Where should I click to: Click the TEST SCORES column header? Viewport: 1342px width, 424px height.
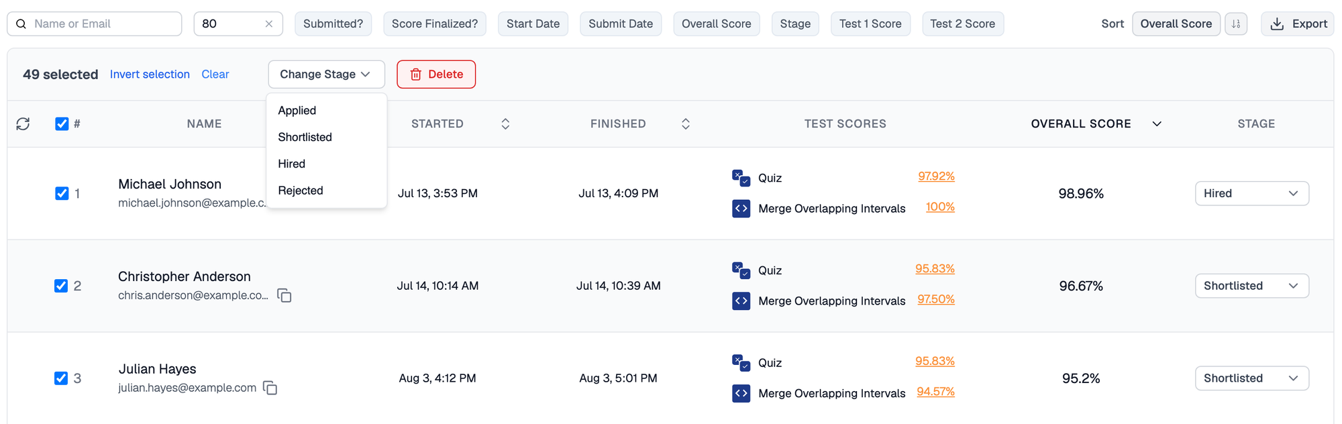point(845,124)
